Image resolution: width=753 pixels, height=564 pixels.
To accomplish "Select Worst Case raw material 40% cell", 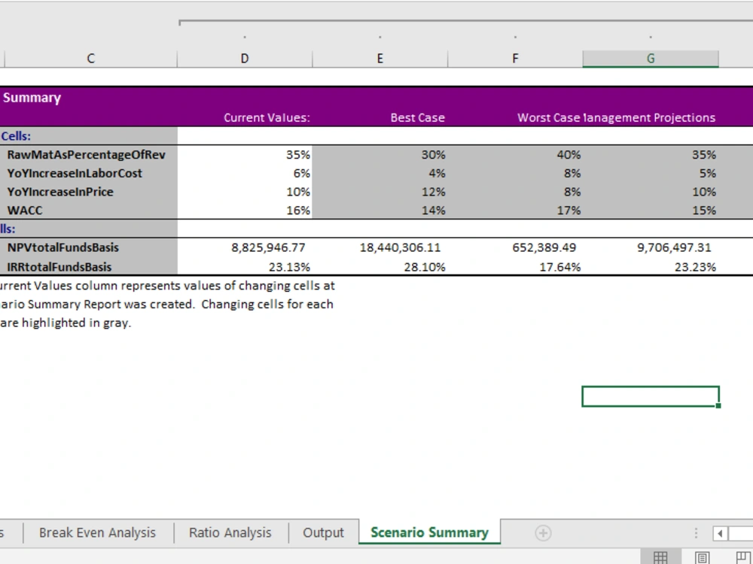I will 515,155.
